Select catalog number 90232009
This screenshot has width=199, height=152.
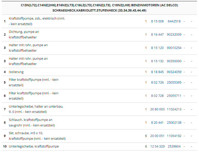pyautogui.click(x=174, y=35)
